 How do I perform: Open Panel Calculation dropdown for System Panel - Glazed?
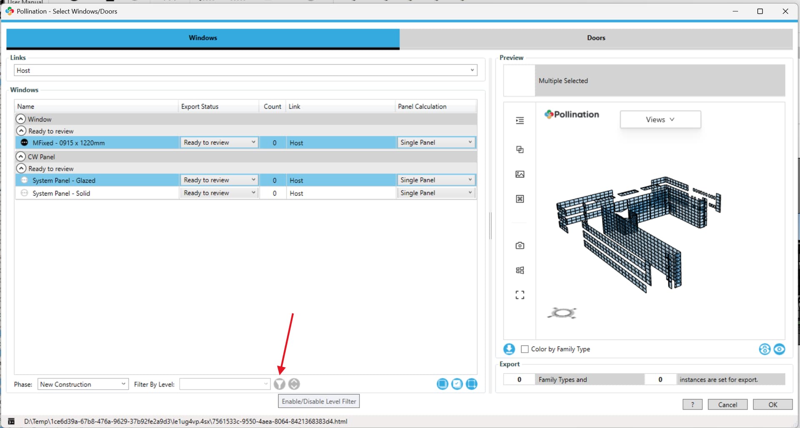pos(436,180)
